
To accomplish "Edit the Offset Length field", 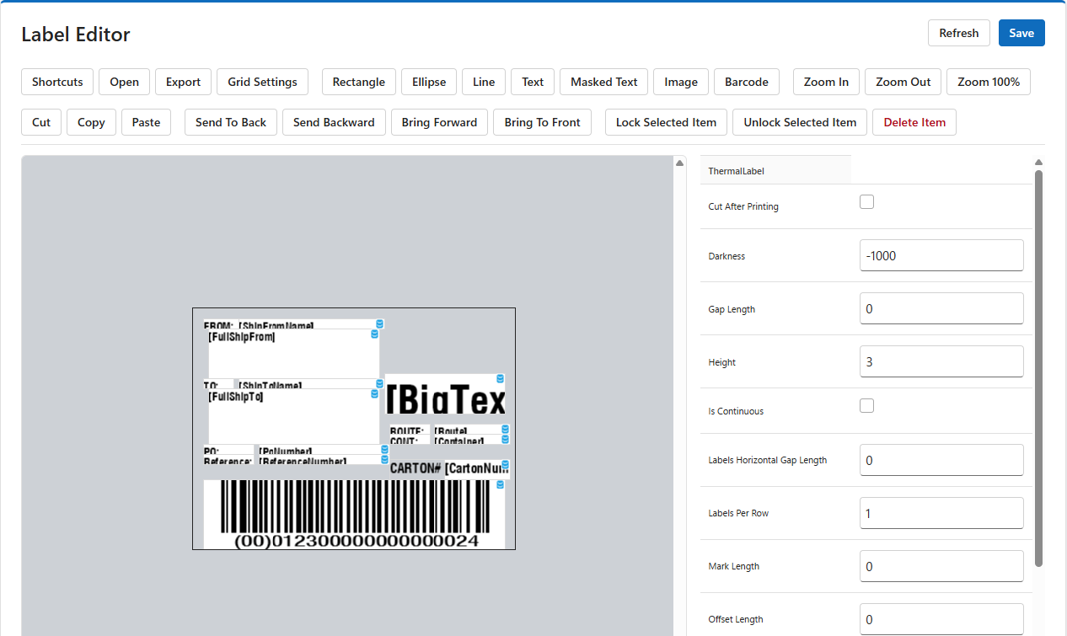I will (941, 619).
